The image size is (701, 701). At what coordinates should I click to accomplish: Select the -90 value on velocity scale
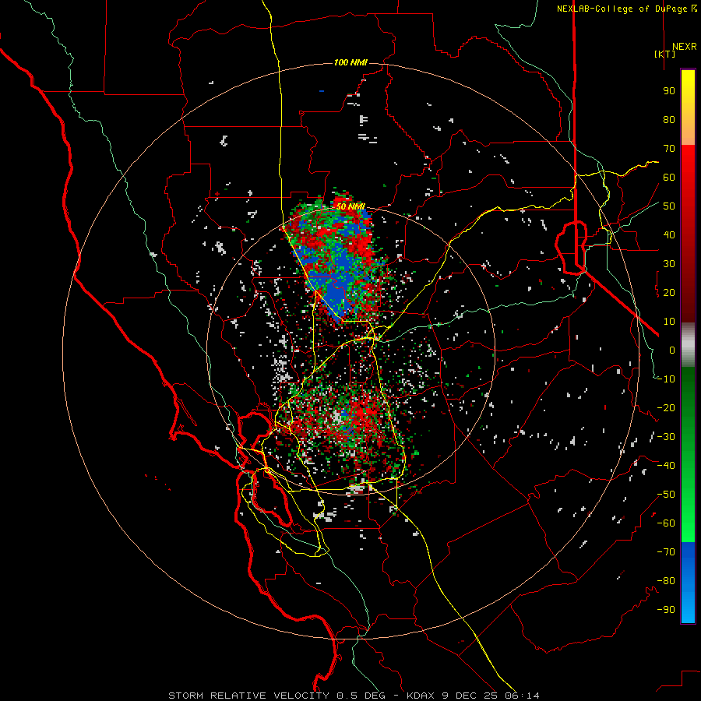pos(666,610)
